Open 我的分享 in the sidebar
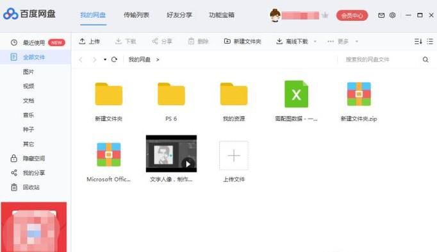Image resolution: width=437 pixels, height=252 pixels. [x=28, y=173]
